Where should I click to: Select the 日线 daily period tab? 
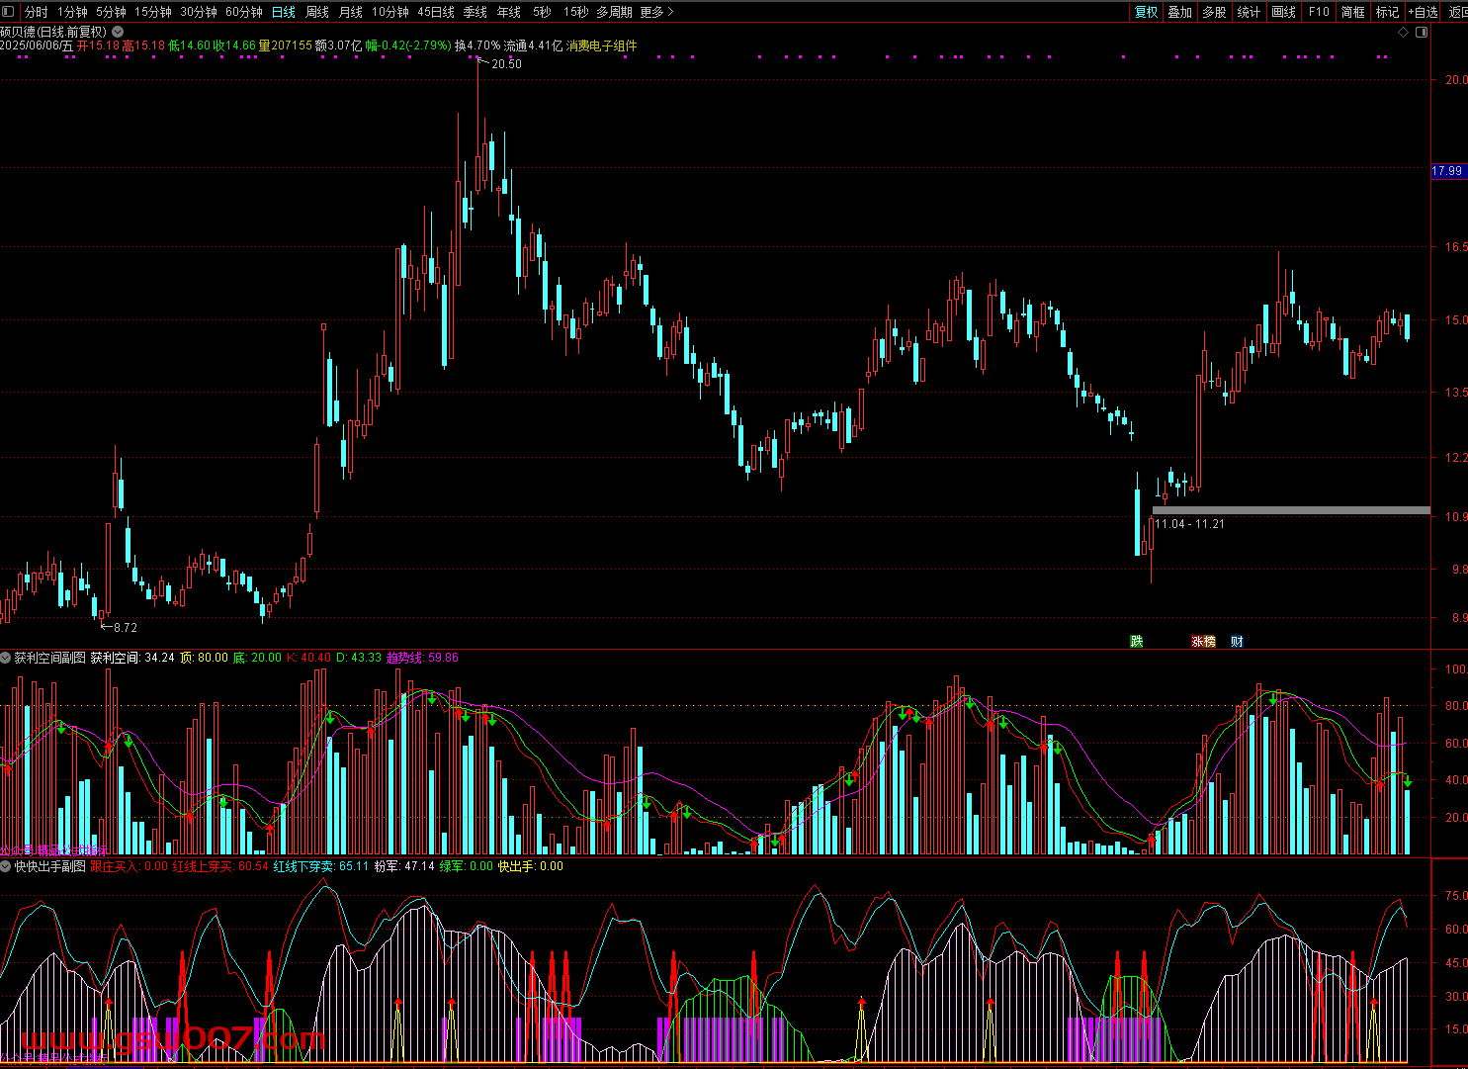coord(284,12)
